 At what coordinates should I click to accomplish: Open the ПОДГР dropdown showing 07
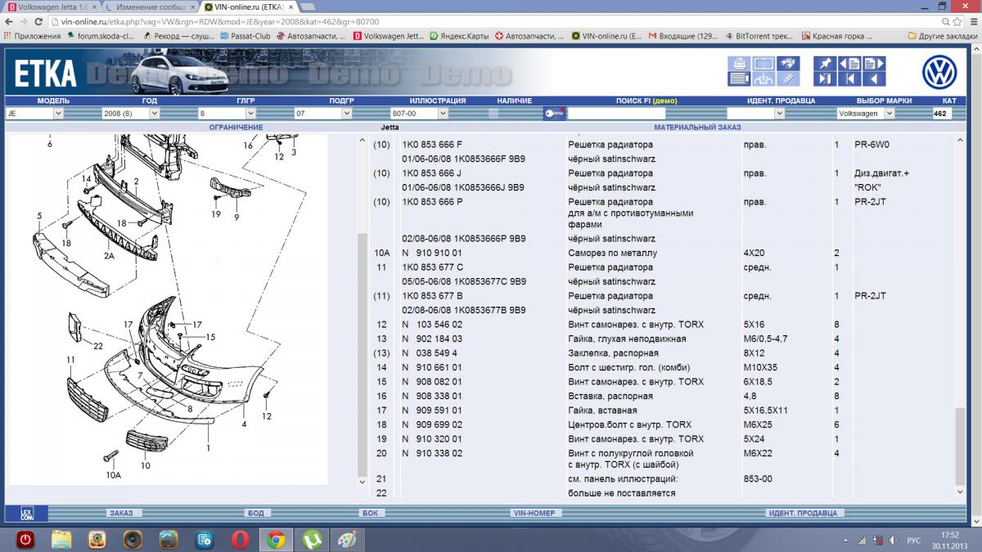[323, 114]
